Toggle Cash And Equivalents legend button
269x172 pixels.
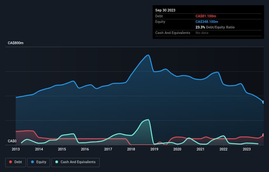click(x=75, y=162)
